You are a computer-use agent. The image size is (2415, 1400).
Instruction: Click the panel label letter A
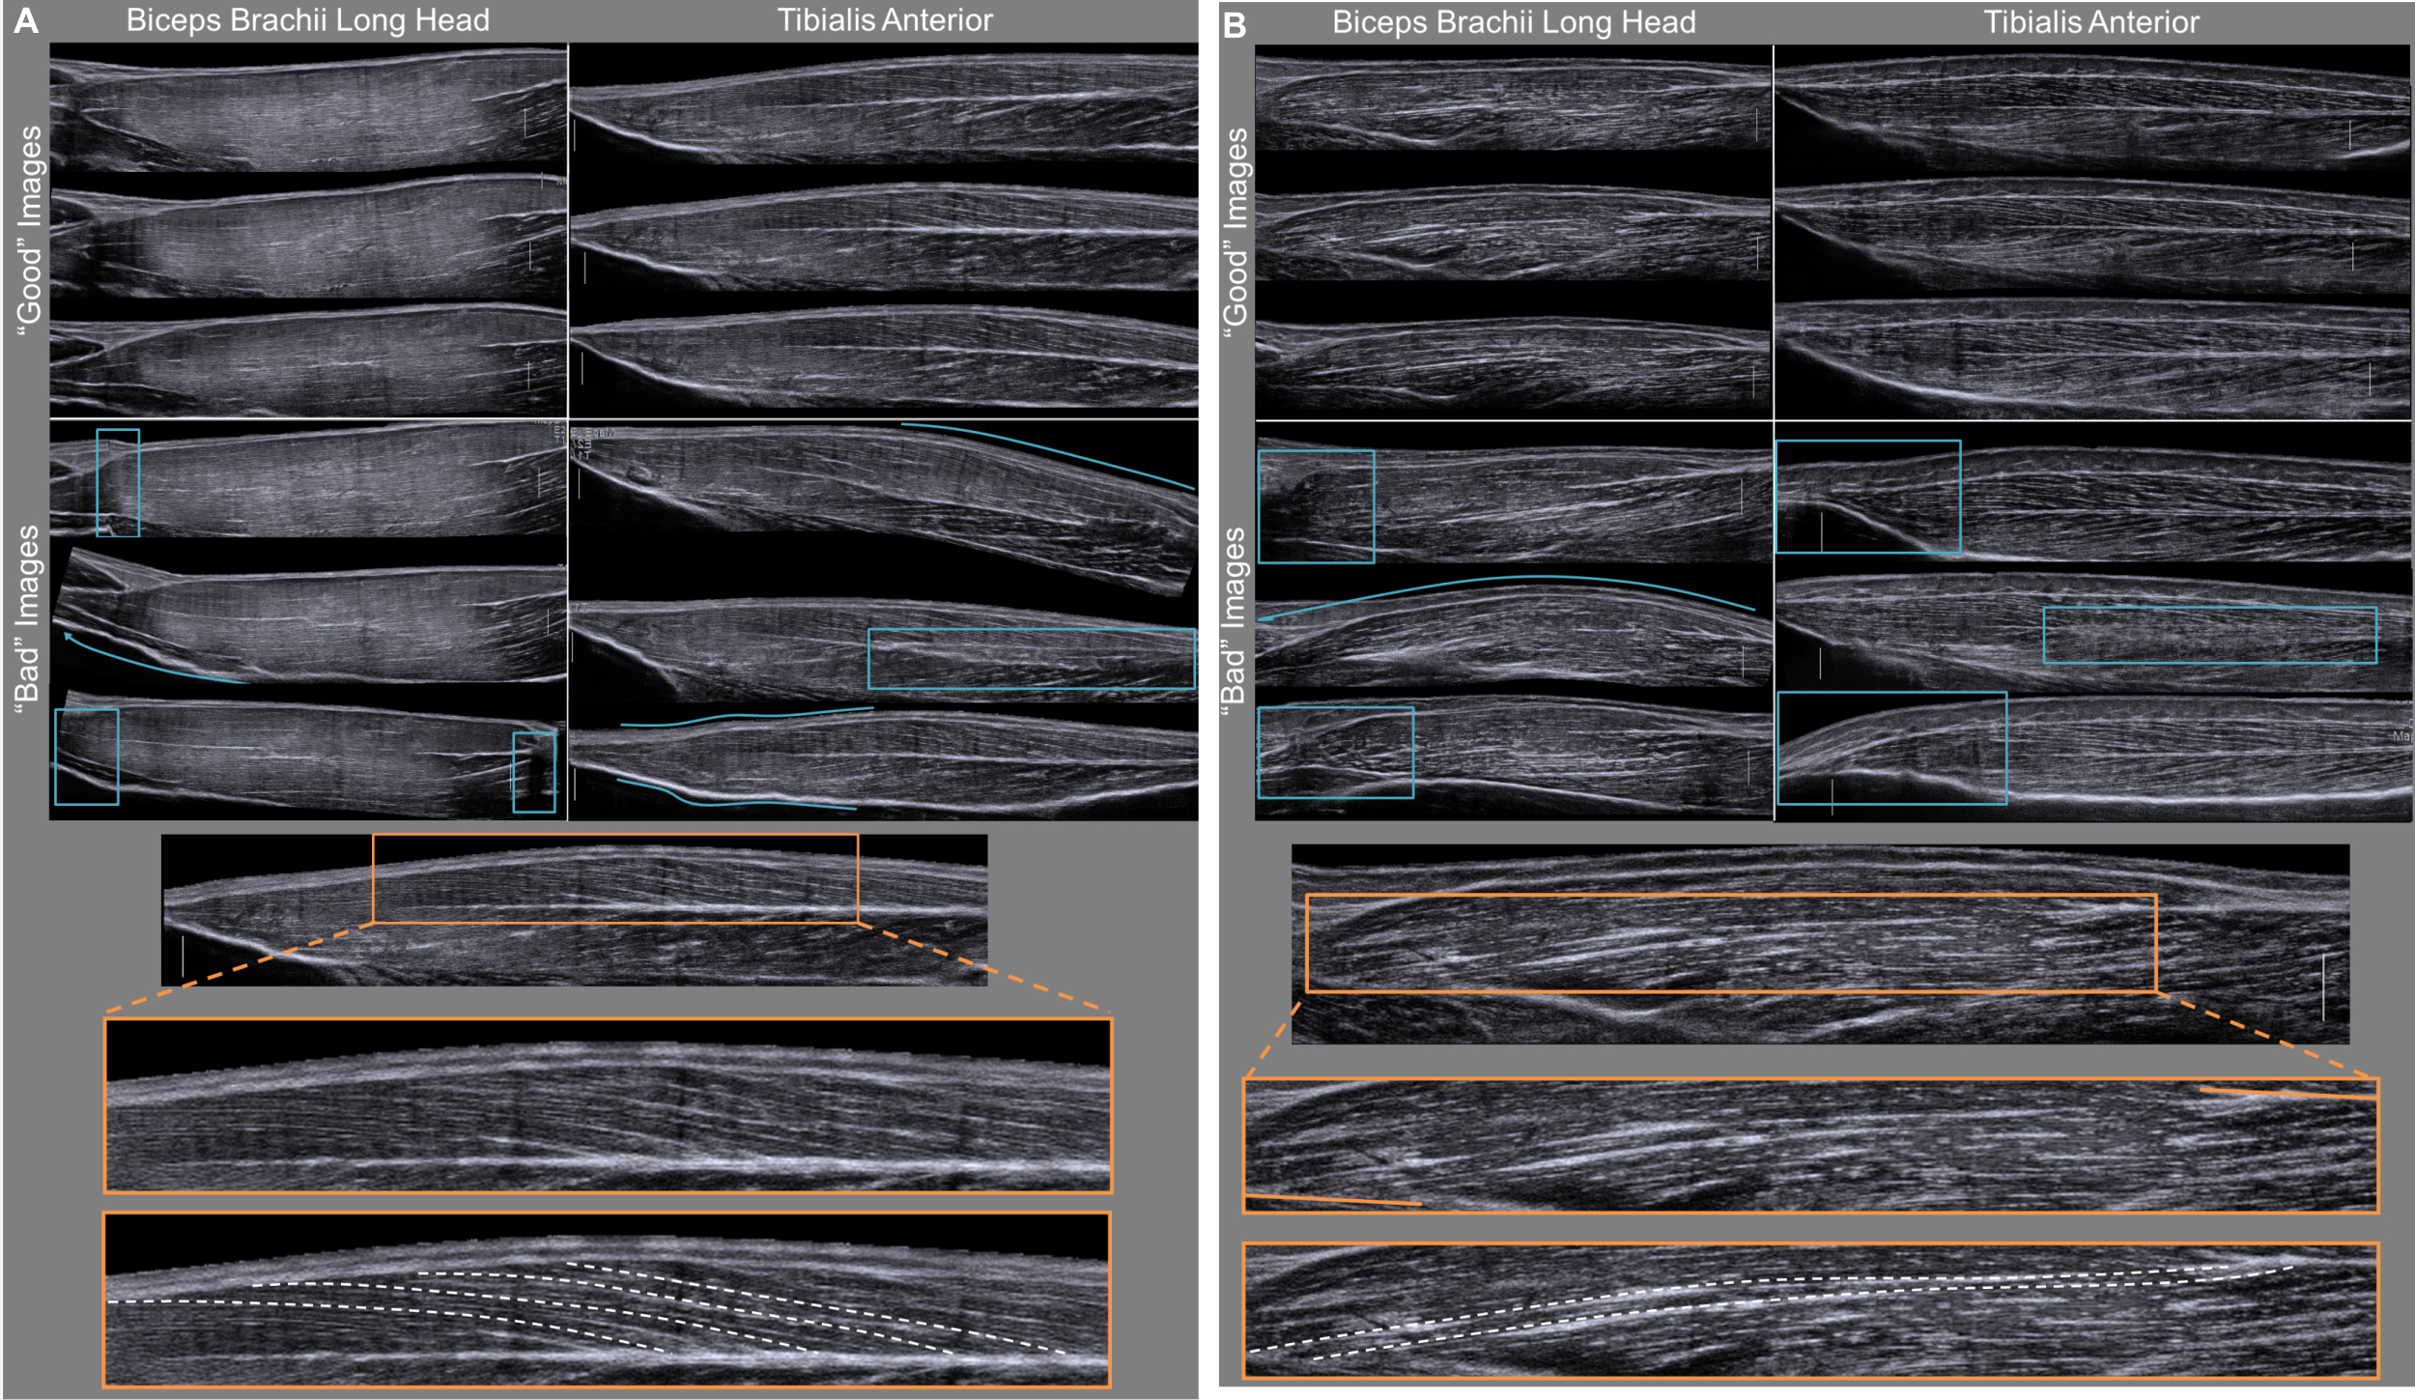tap(26, 22)
